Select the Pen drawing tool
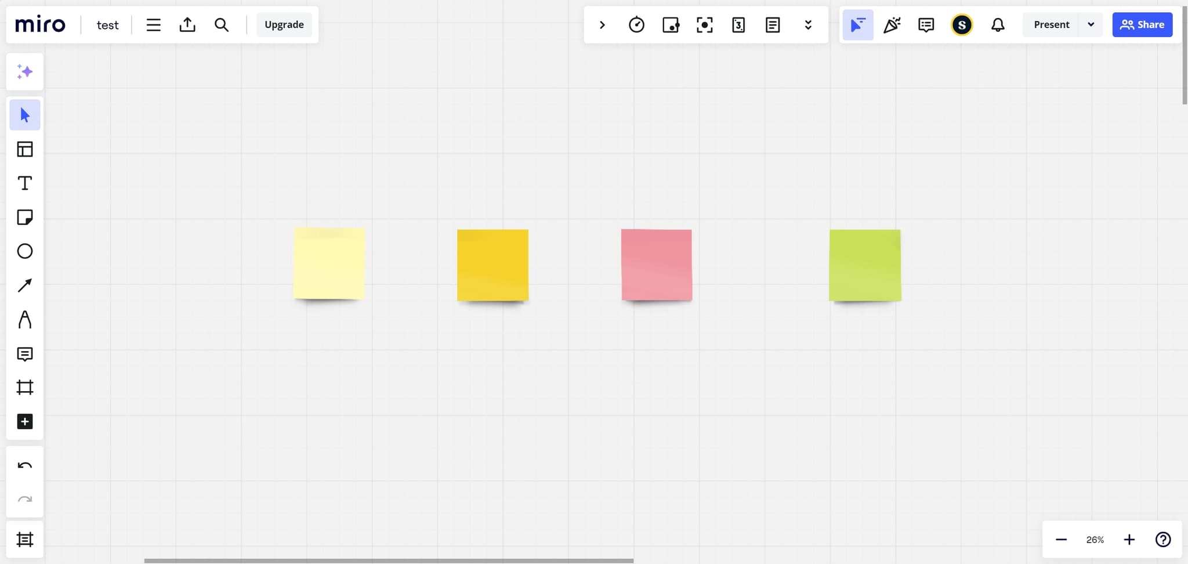Image resolution: width=1188 pixels, height=564 pixels. click(25, 319)
